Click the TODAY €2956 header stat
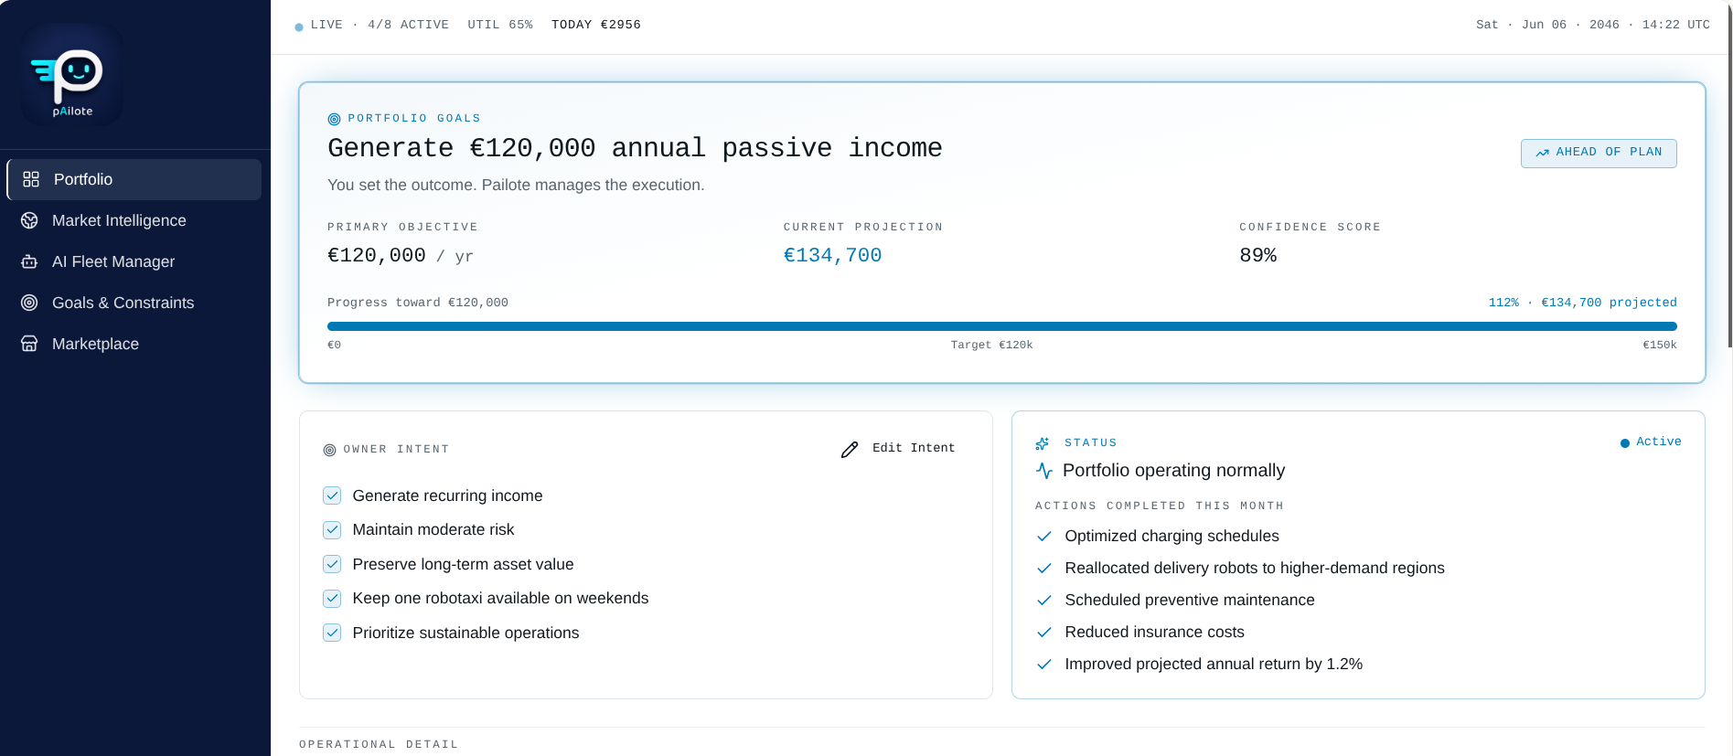This screenshot has width=1733, height=756. 596,25
